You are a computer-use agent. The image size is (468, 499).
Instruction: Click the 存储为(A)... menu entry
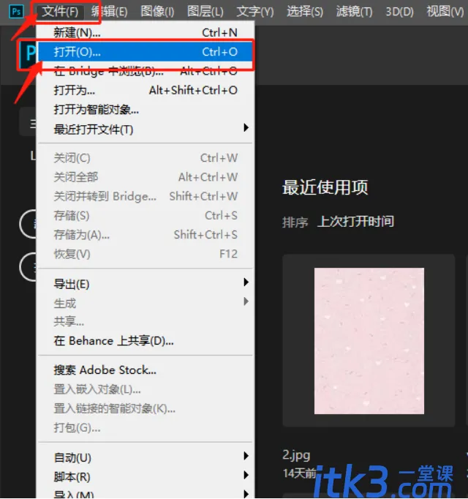(146, 235)
